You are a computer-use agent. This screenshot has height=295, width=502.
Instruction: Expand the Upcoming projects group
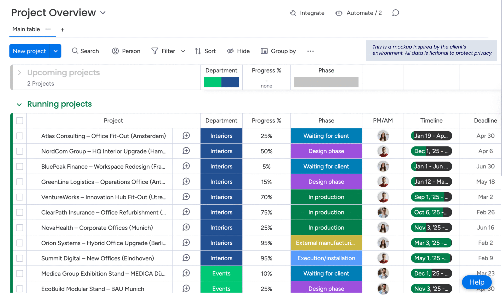point(19,72)
